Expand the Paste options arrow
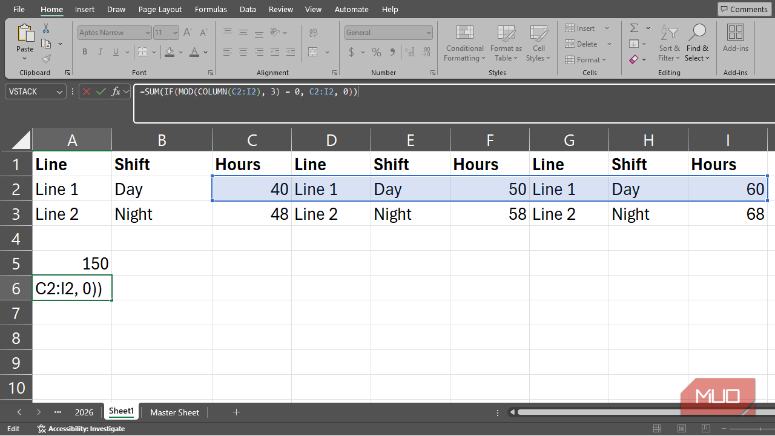The height and width of the screenshot is (436, 775). click(x=25, y=59)
